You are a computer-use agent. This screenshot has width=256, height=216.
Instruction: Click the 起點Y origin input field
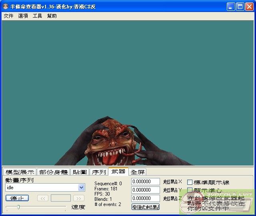(145, 190)
